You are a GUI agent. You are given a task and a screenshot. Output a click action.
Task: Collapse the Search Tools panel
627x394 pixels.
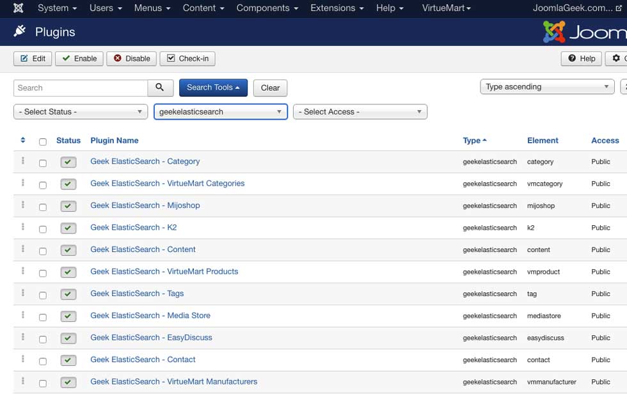[x=213, y=88]
